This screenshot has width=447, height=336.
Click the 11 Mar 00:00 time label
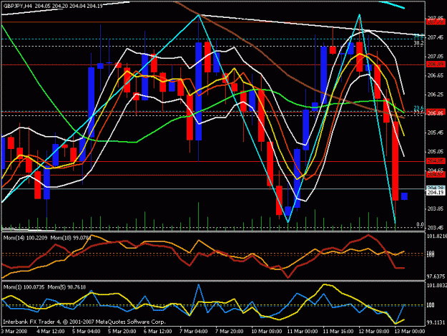[303, 332]
